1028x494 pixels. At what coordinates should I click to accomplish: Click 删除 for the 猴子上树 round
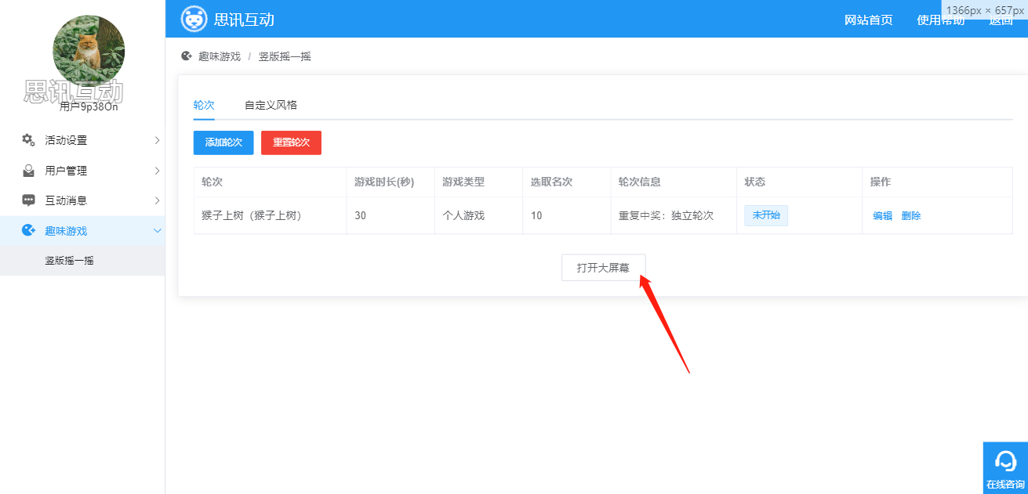pyautogui.click(x=911, y=216)
